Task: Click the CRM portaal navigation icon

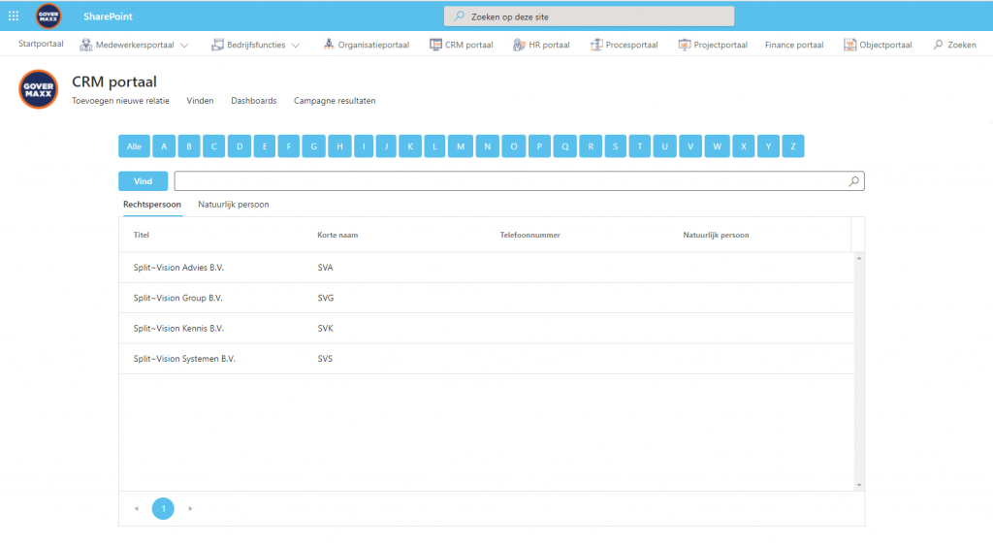Action: pos(435,45)
